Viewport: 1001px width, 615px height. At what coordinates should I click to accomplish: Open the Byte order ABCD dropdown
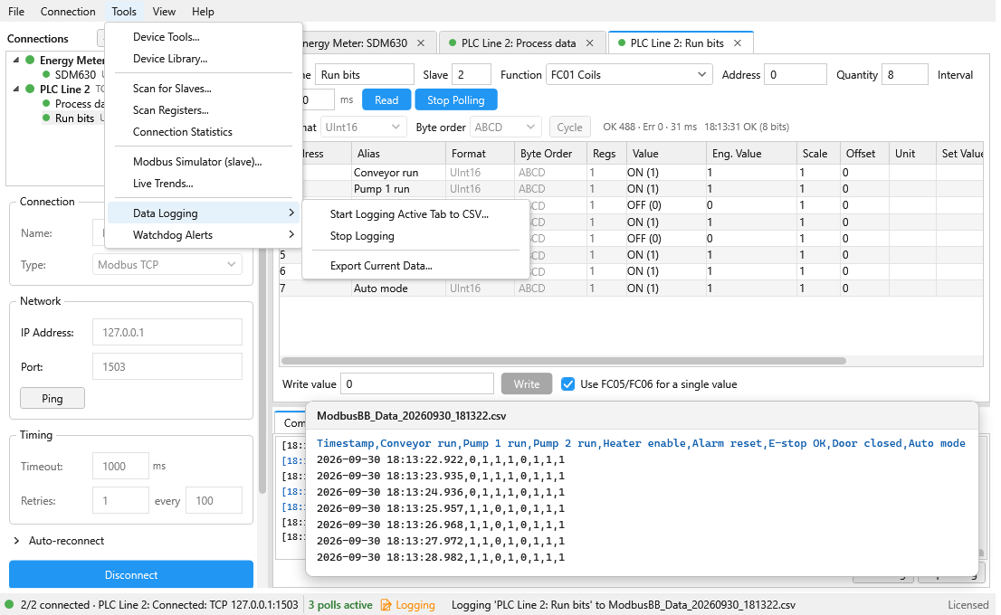506,127
